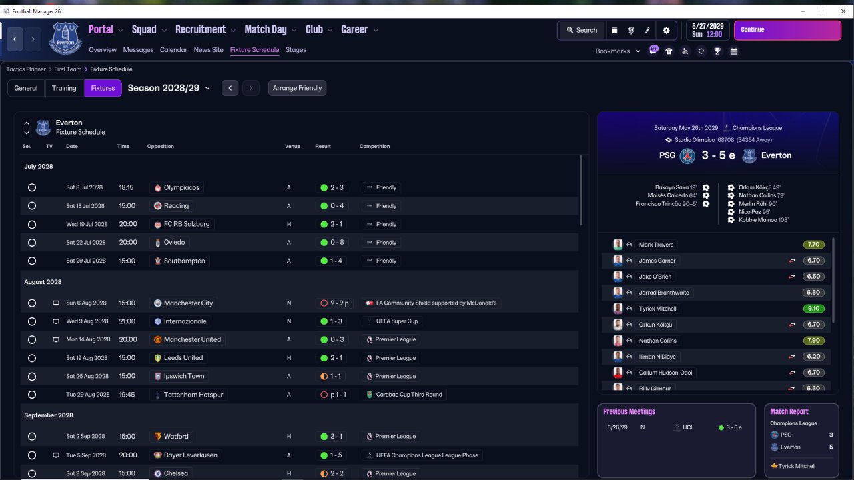854x480 pixels.
Task: Open the world globe icon in the toolbar
Action: [x=631, y=30]
